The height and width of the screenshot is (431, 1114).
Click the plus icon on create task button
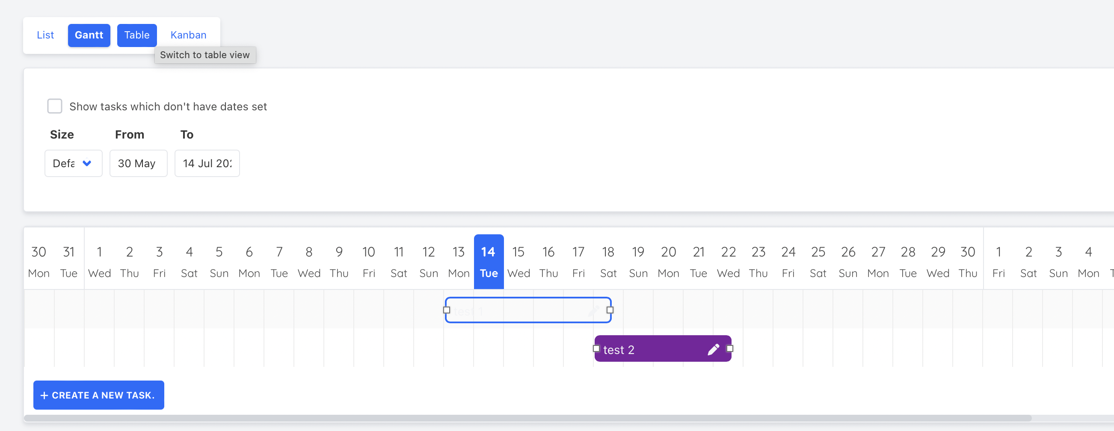(44, 395)
